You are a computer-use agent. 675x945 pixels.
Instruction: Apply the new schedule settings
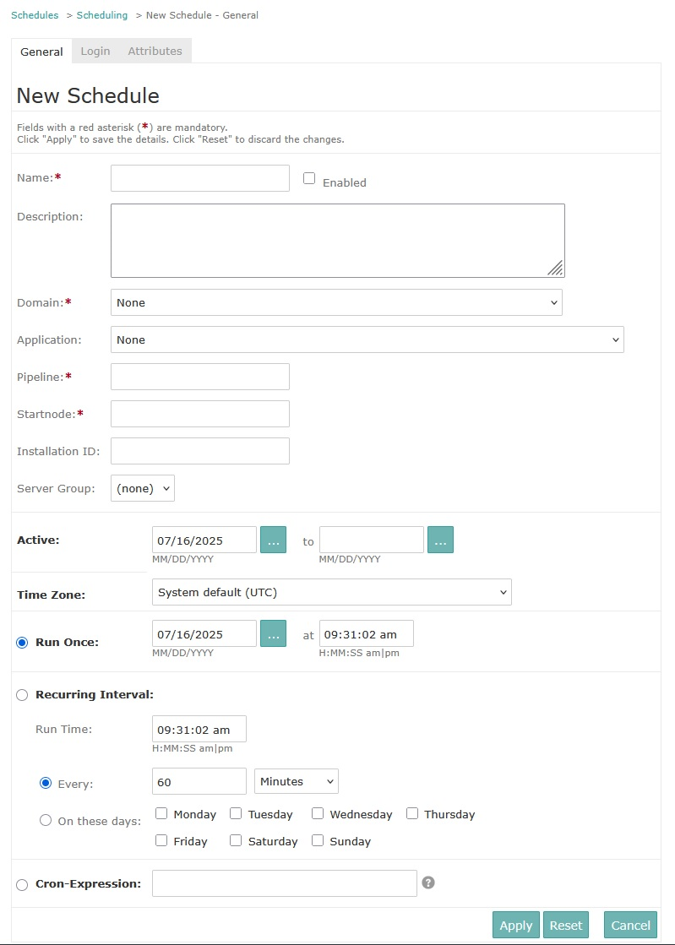tap(515, 925)
